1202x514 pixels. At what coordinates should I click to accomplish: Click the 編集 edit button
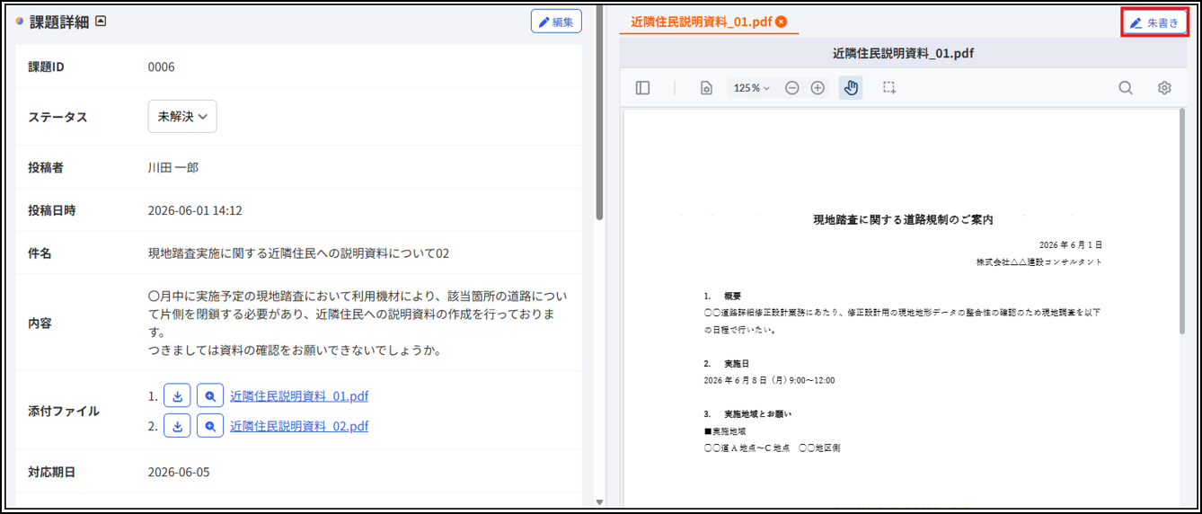point(556,22)
